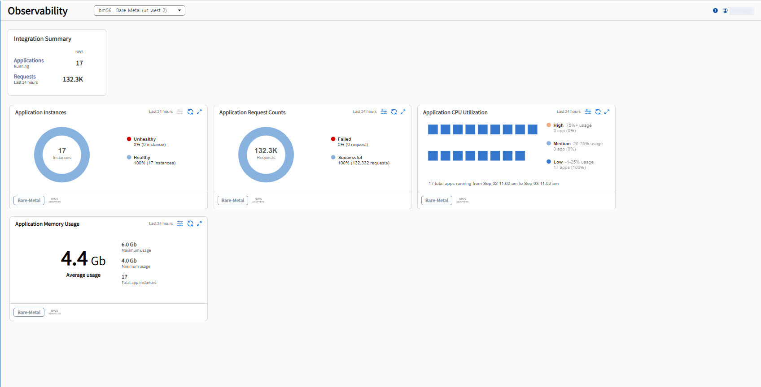The width and height of the screenshot is (761, 387).
Task: Open filter settings for Application Request Counts
Action: tap(384, 112)
